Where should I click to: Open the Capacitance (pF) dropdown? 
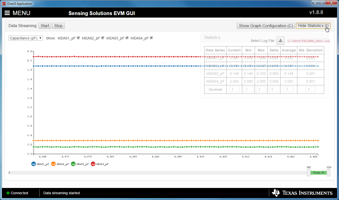pyautogui.click(x=25, y=38)
